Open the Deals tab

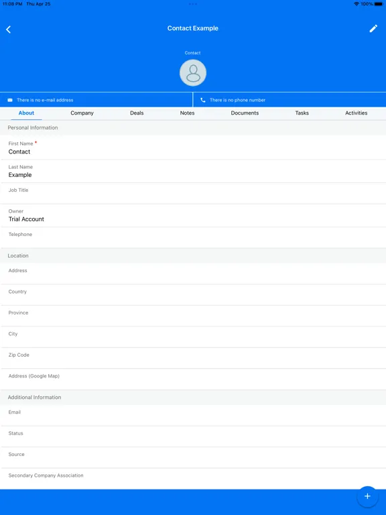pos(137,113)
